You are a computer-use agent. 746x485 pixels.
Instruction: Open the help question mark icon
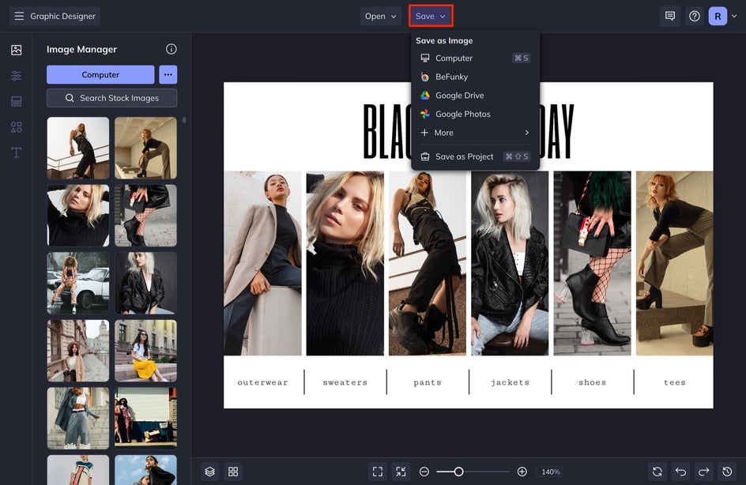coord(695,16)
